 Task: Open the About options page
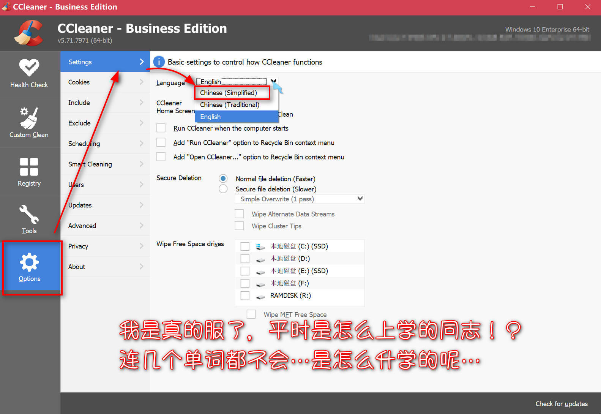point(105,267)
